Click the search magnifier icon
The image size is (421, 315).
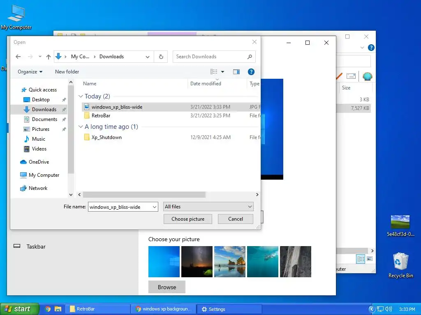(x=250, y=57)
